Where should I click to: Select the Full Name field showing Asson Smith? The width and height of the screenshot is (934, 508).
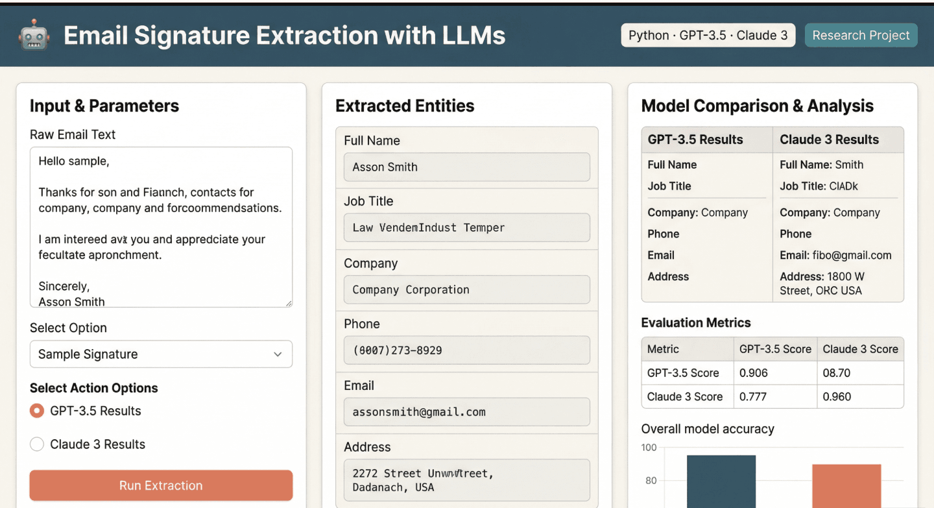click(x=466, y=167)
